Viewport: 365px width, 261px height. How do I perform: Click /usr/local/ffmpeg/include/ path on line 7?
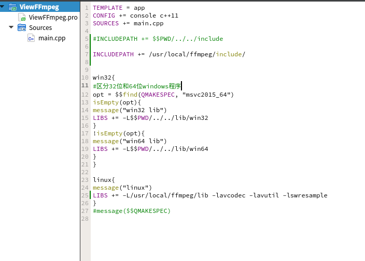click(197, 54)
